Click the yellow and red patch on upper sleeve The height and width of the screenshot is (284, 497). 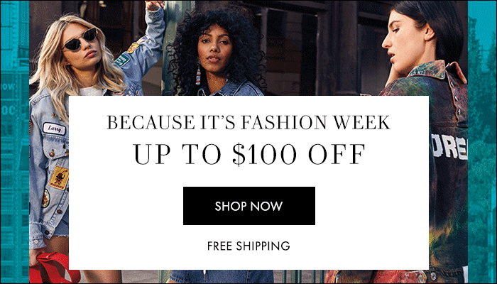tap(133, 48)
